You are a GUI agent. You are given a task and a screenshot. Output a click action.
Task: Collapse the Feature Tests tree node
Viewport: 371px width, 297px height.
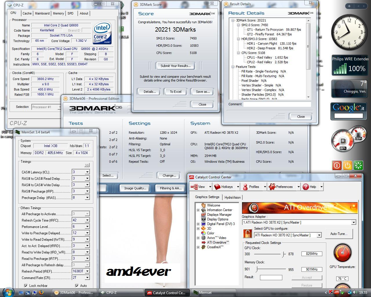click(233, 67)
